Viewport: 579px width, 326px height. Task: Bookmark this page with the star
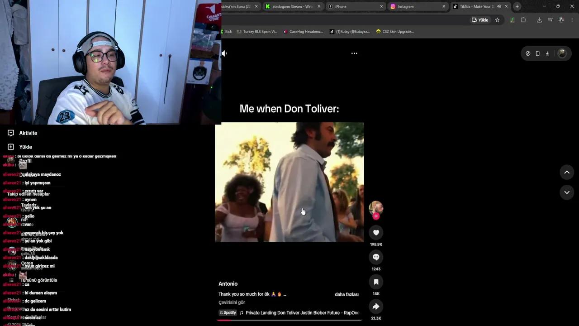pos(497,20)
